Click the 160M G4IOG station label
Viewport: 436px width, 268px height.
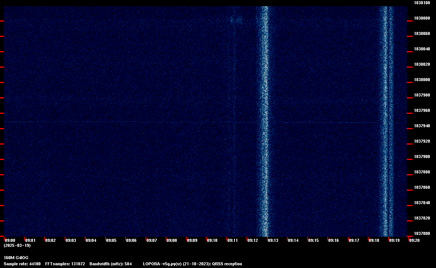coord(16,258)
